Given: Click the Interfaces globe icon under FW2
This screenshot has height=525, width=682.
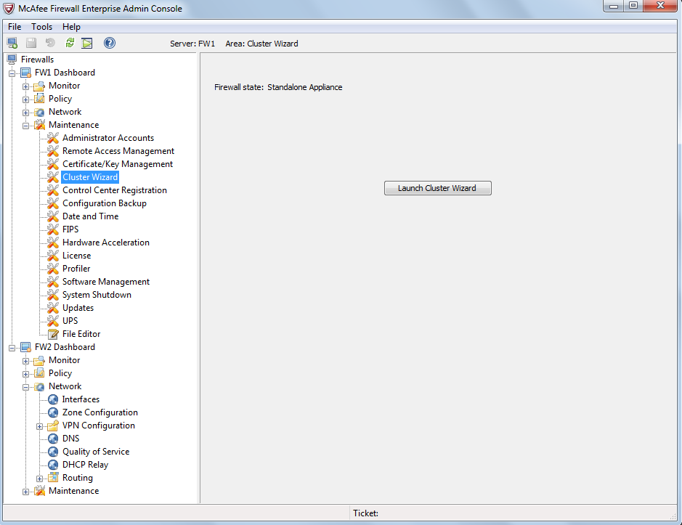Looking at the screenshot, I should coord(53,399).
